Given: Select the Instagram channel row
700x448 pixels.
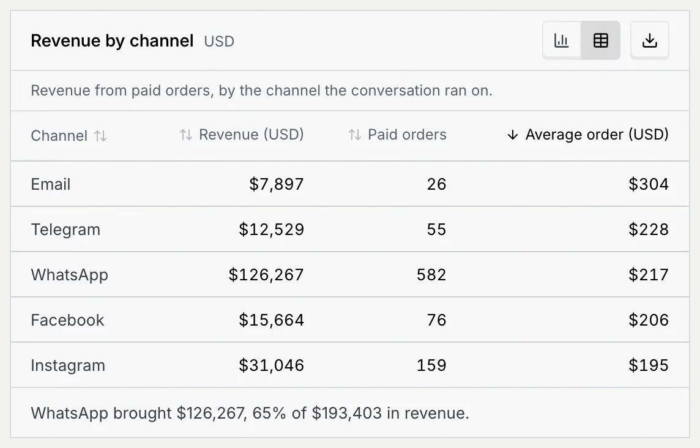Looking at the screenshot, I should tap(350, 365).
